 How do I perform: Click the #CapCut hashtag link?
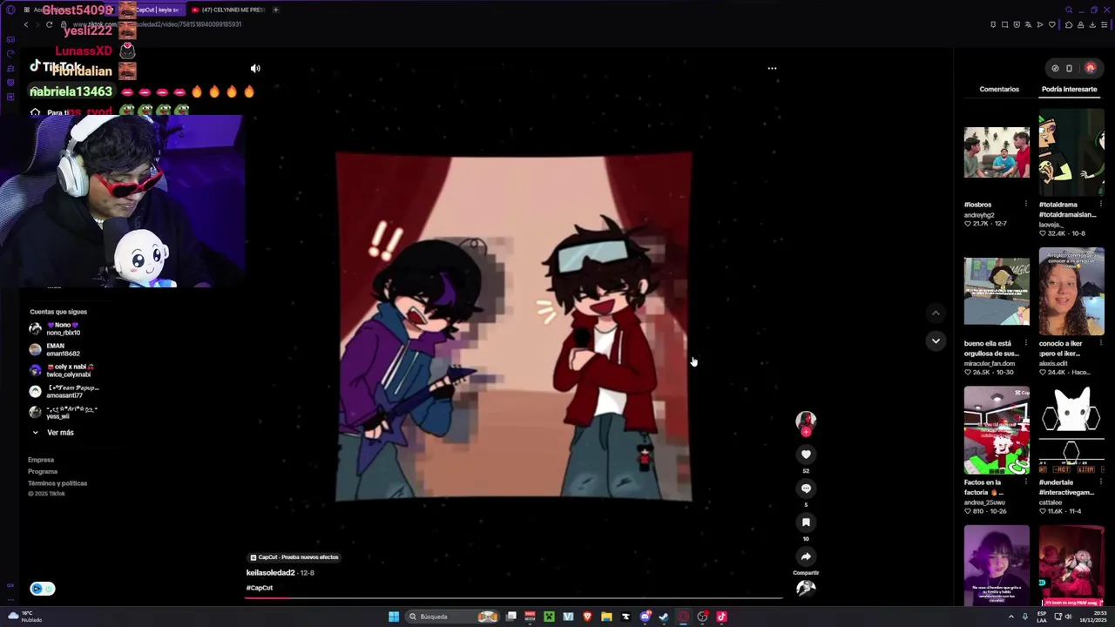point(260,588)
